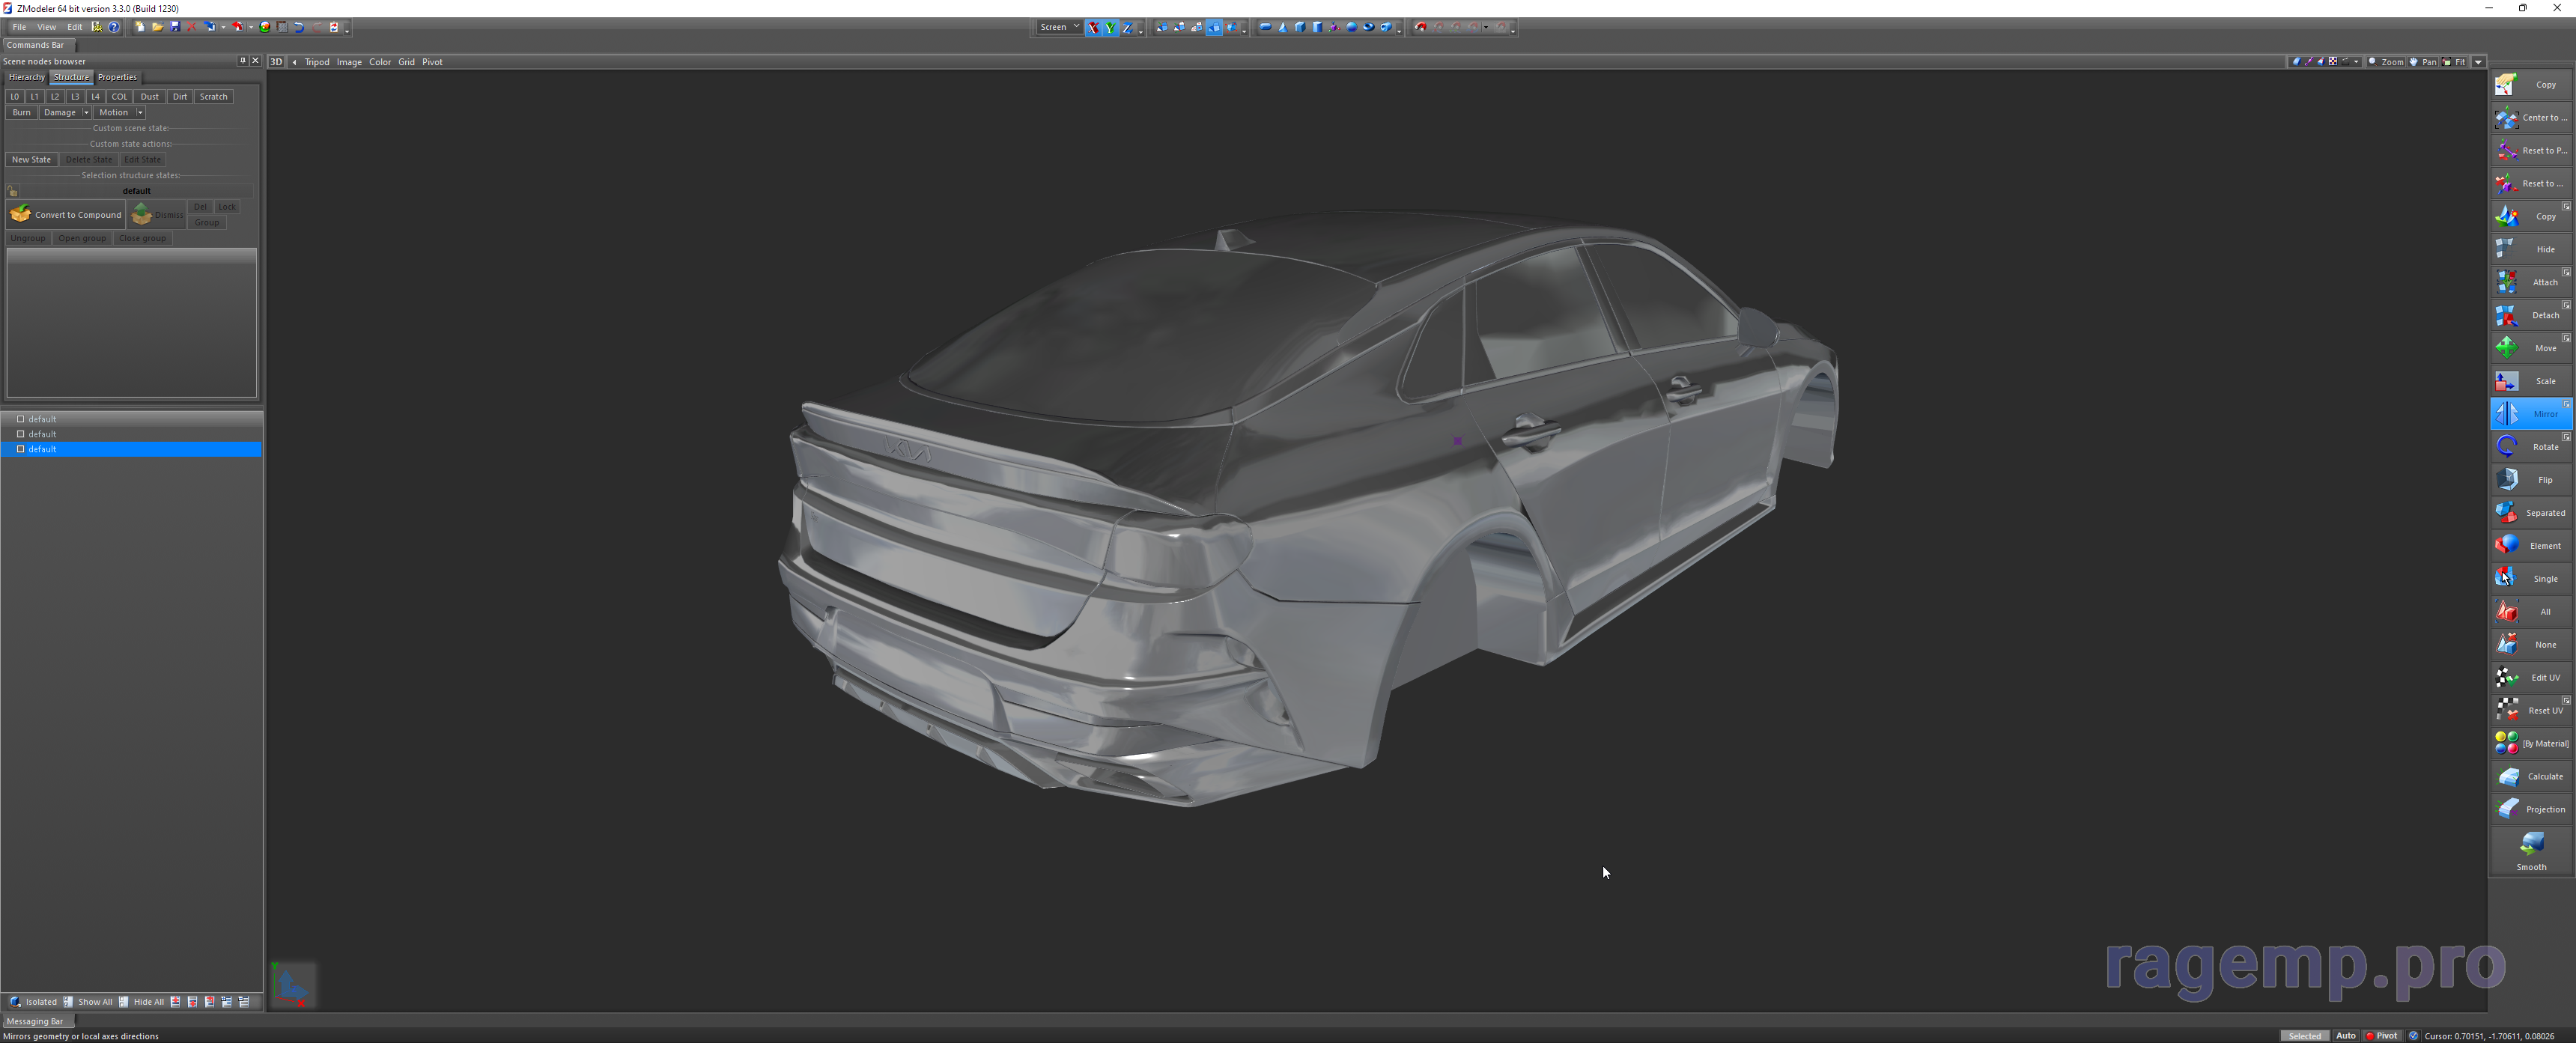This screenshot has width=2576, height=1043.
Task: Toggle Auto mode in the status bar
Action: [x=2346, y=1035]
